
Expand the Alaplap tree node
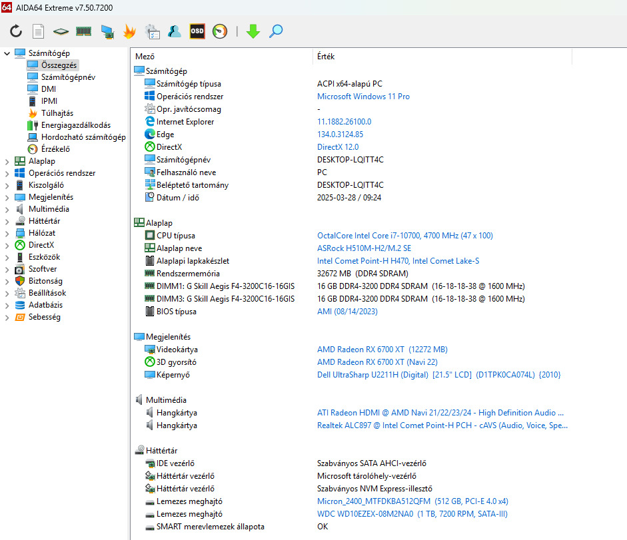coord(7,162)
